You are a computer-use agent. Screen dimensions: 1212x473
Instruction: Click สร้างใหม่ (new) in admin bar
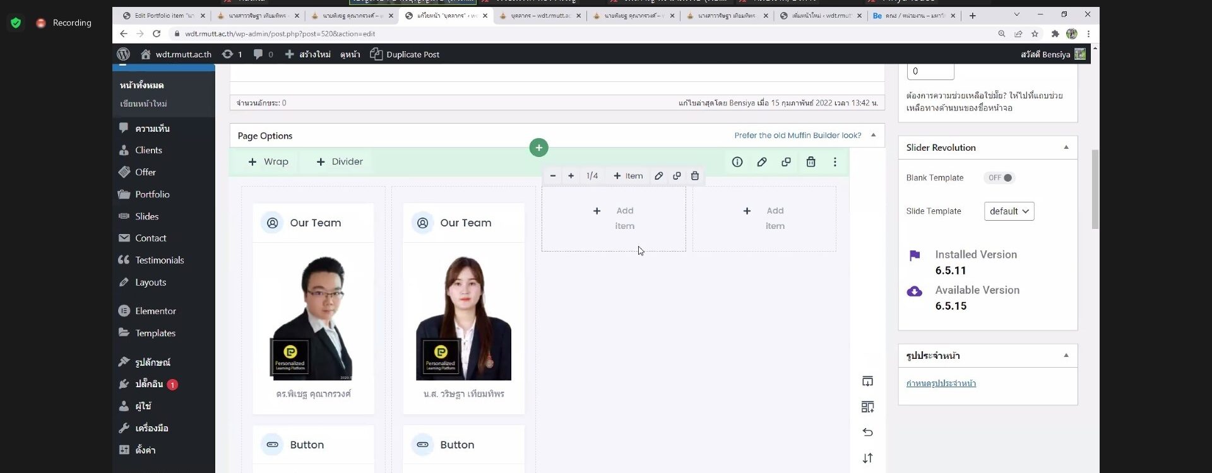(308, 54)
